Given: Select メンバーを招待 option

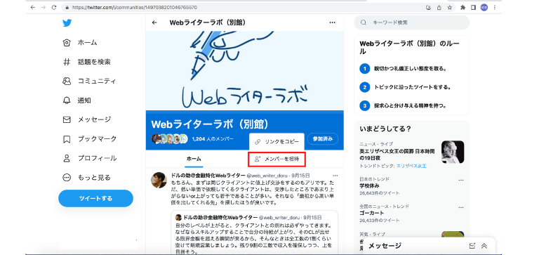Looking at the screenshot, I should (x=277, y=159).
